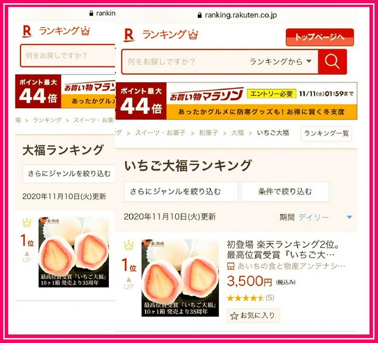This screenshot has width=378, height=343.
Task: Click crown icon next to right ランキング title
Action: [193, 35]
